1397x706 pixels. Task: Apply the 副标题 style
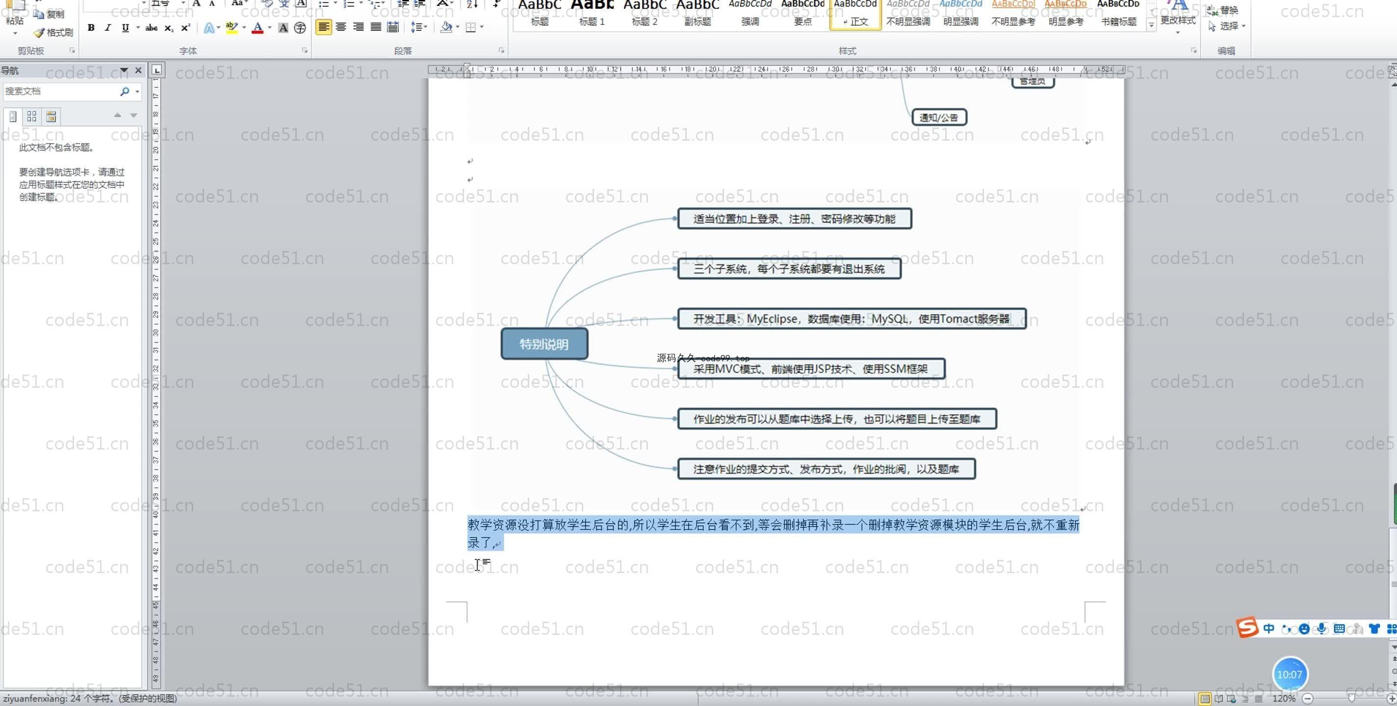[x=698, y=14]
